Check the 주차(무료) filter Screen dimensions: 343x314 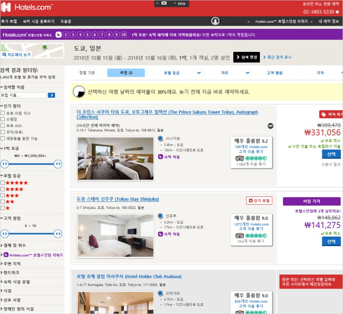(x=3, y=132)
